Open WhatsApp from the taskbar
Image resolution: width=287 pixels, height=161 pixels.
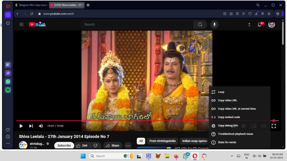pyautogui.click(x=186, y=156)
